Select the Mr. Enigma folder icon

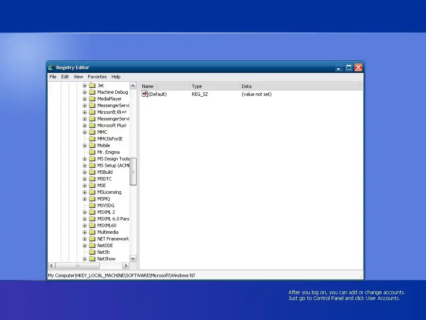92,152
